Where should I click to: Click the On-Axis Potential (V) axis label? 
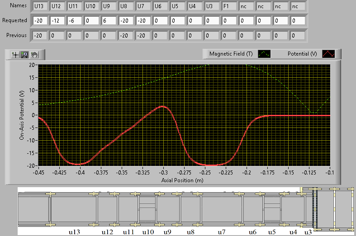pos(22,115)
